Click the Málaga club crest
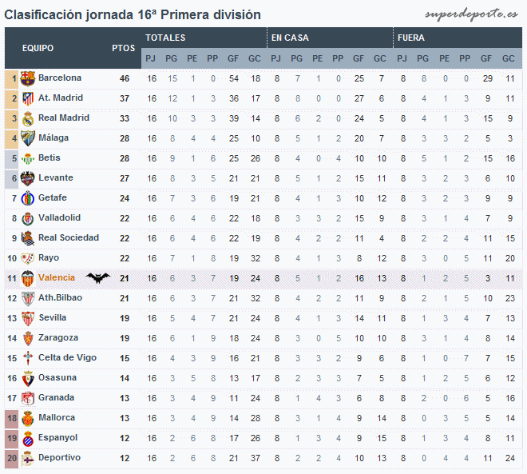Screen dimensions: 527x474 tap(28, 138)
